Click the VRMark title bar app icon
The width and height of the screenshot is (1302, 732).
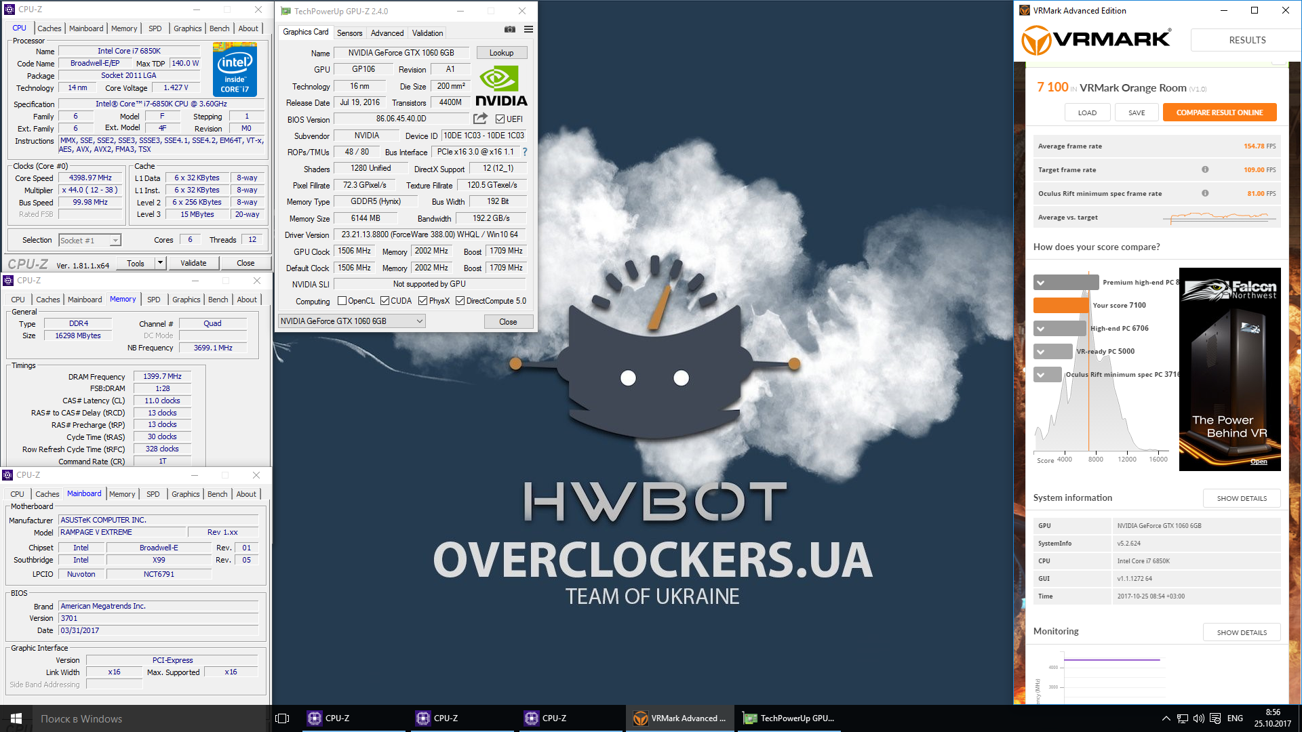pyautogui.click(x=1025, y=10)
